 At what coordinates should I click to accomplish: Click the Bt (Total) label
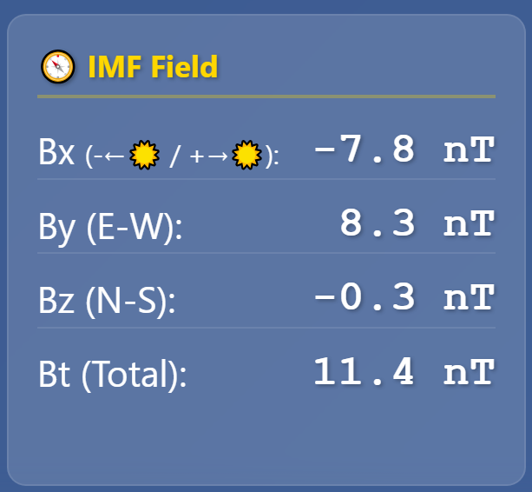coord(113,375)
